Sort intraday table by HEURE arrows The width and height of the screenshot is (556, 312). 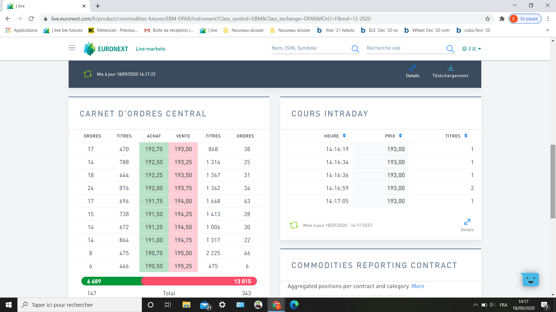[x=344, y=136]
